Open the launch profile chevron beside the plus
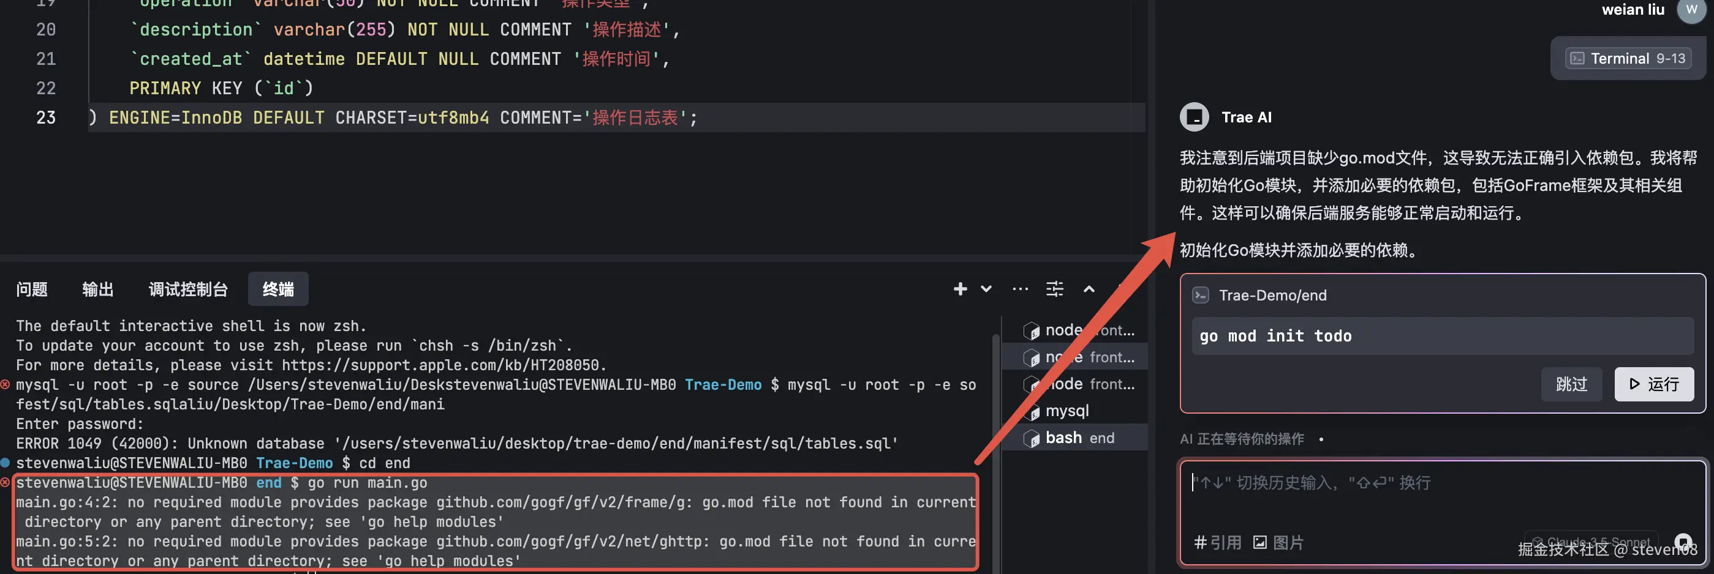 pyautogui.click(x=986, y=289)
